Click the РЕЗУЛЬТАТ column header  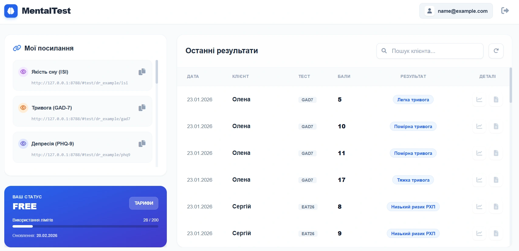tap(413, 76)
